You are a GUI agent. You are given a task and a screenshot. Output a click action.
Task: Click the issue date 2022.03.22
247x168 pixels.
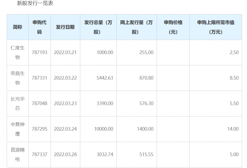(x=65, y=78)
